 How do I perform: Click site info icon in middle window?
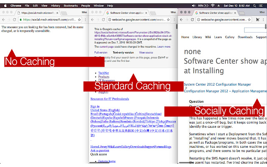110,20
